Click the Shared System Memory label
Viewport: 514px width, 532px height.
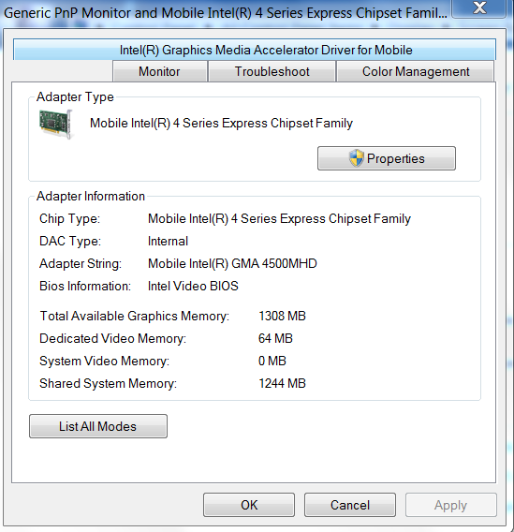pos(109,384)
